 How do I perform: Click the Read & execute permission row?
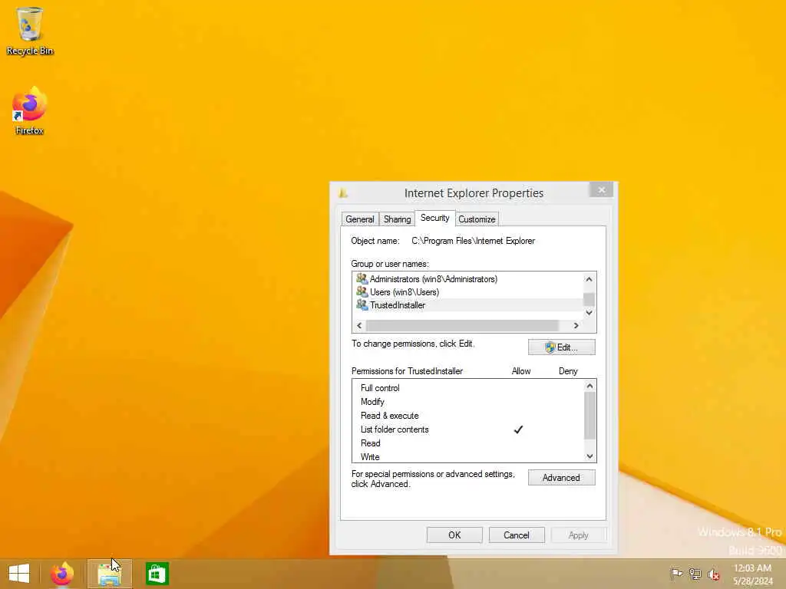(467, 416)
